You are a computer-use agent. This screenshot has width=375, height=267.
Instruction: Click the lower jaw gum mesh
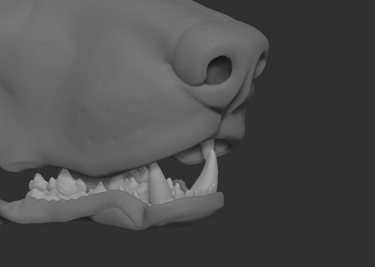pyautogui.click(x=112, y=209)
